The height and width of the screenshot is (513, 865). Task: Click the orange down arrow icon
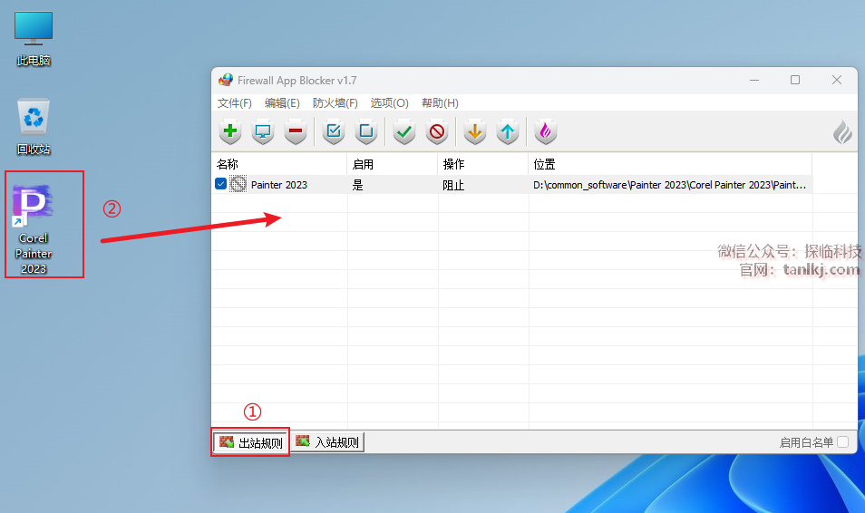[474, 132]
